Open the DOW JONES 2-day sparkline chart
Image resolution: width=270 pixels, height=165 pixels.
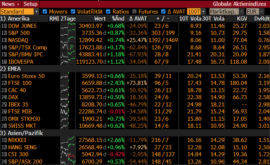tap(68, 26)
